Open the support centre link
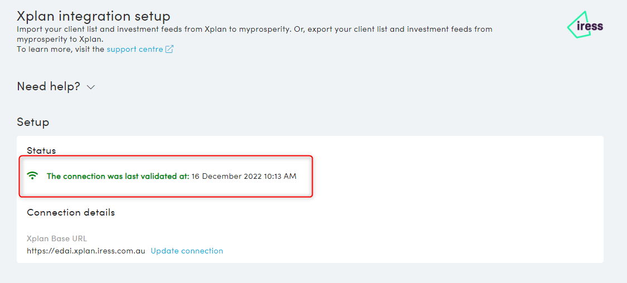The height and width of the screenshot is (283, 627). (x=135, y=49)
